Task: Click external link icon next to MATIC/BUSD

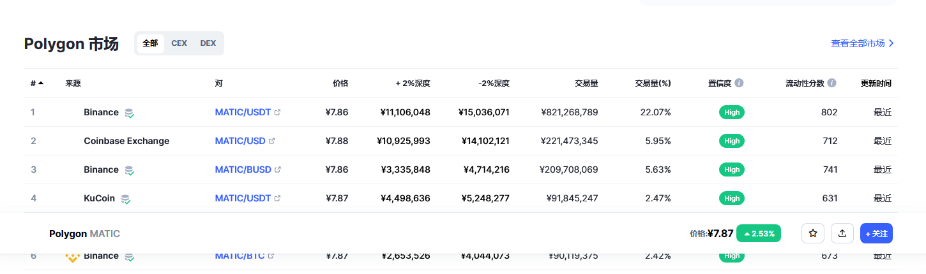Action: pyautogui.click(x=278, y=169)
